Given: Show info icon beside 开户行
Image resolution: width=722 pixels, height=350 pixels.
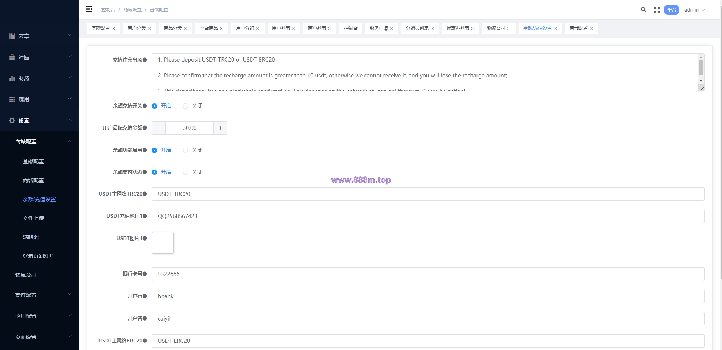Looking at the screenshot, I should pos(145,296).
